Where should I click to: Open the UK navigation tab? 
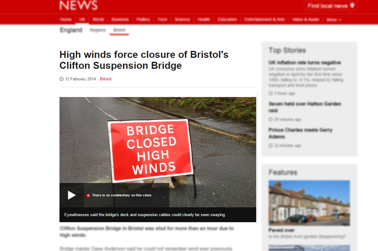pyautogui.click(x=82, y=20)
